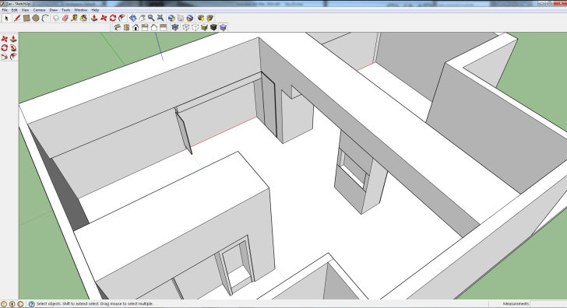567x308 pixels.
Task: Pick the Line pencil tool
Action: pos(17,18)
